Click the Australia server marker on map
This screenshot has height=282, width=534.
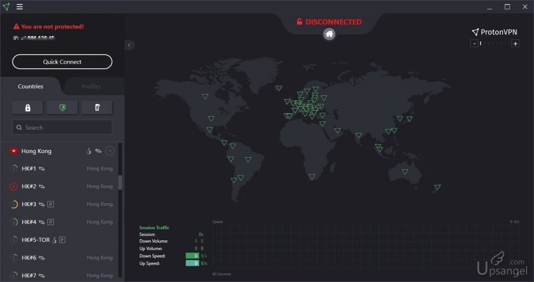(x=405, y=172)
